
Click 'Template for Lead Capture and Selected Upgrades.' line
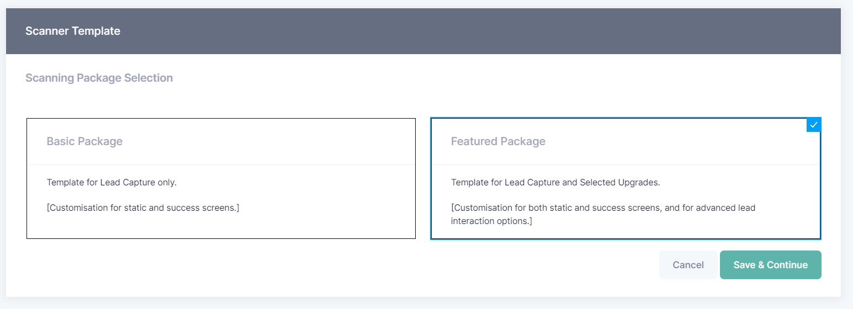click(x=555, y=182)
